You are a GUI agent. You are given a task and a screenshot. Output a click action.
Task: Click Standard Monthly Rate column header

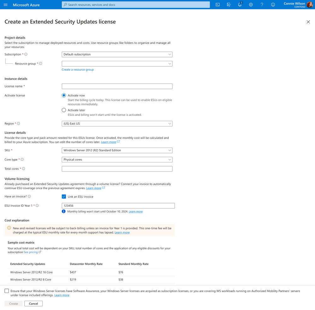[x=133, y=264]
